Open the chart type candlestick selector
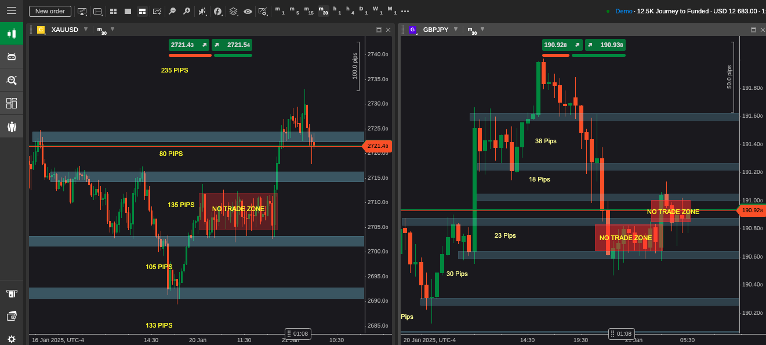This screenshot has height=345, width=766. (x=202, y=11)
